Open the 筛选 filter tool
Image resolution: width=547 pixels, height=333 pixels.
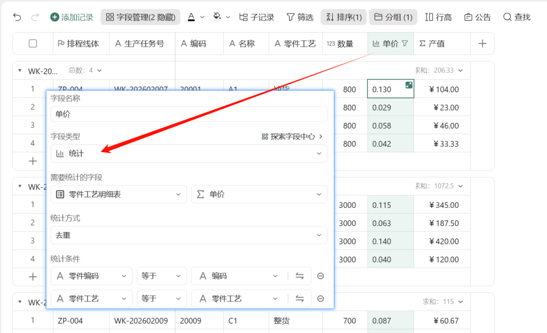(x=300, y=17)
